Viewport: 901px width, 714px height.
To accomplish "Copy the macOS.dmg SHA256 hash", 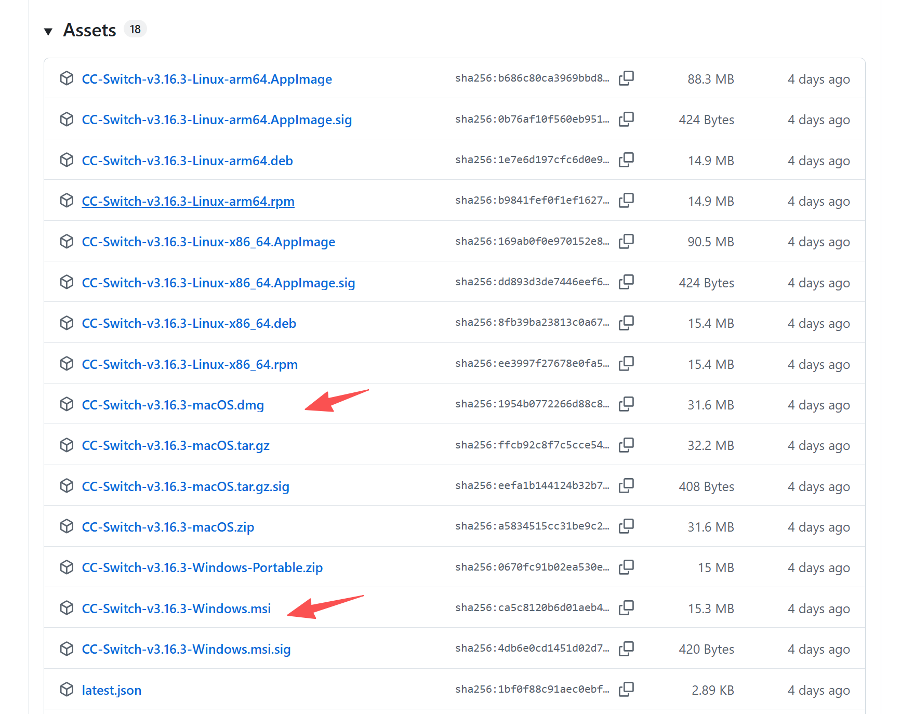I will click(626, 404).
